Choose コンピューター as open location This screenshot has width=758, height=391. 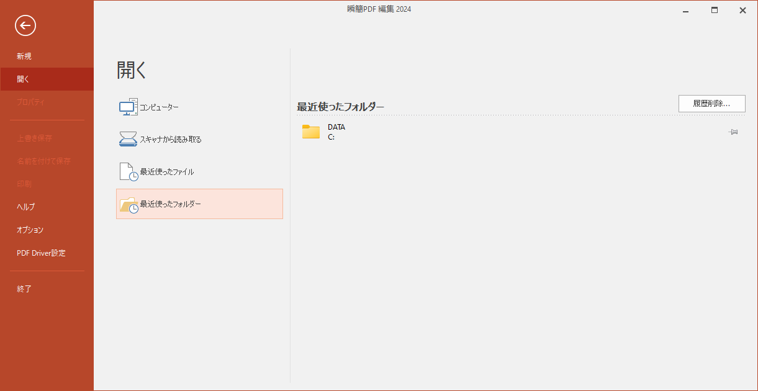[199, 107]
